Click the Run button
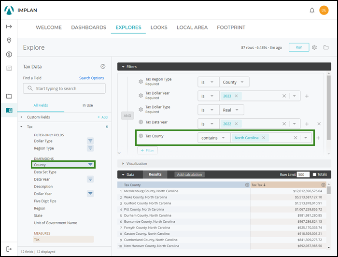This screenshot has width=338, height=257. tap(299, 47)
